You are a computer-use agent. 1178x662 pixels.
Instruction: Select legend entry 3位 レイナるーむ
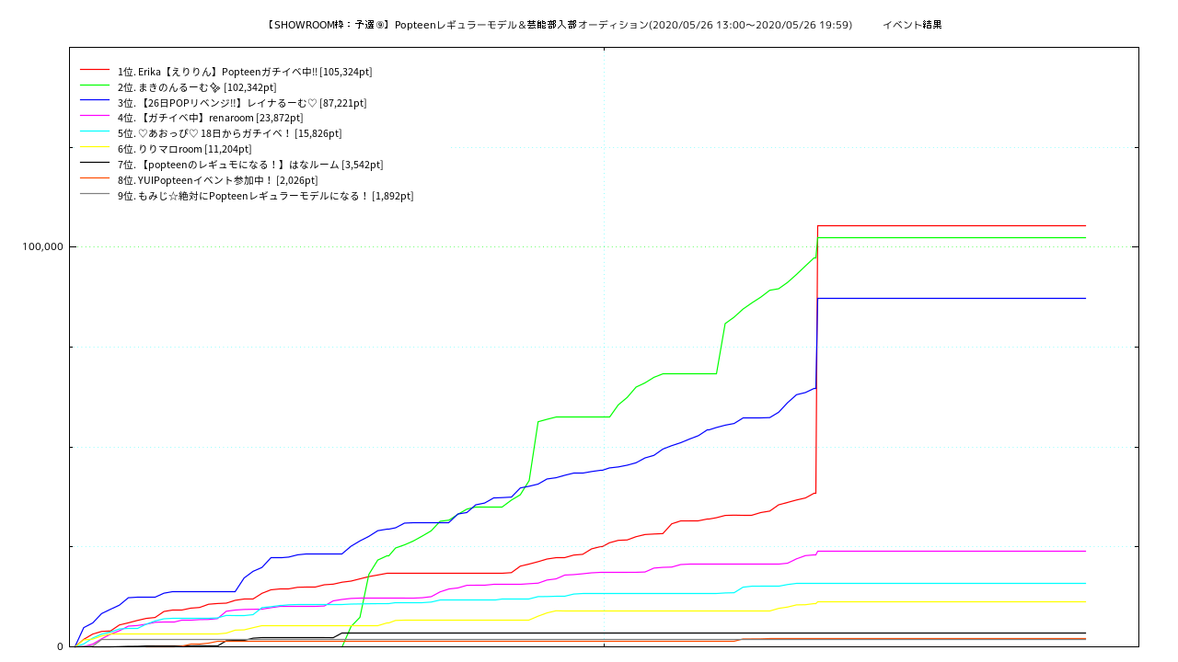point(242,103)
